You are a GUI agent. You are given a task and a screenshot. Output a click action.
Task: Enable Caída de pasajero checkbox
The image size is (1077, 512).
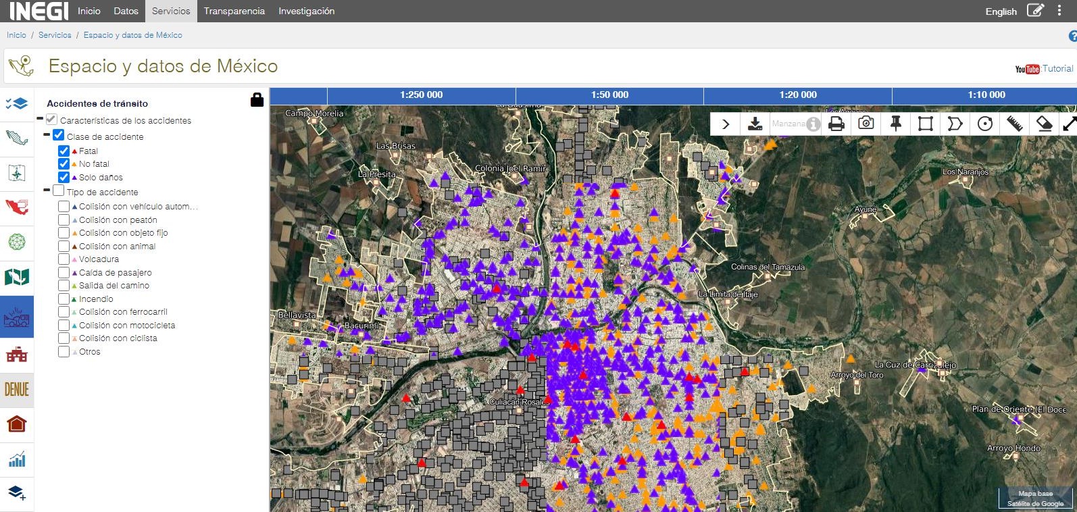coord(64,272)
